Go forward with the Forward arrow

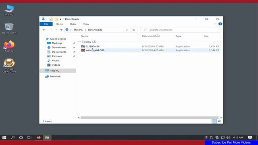click(51, 30)
